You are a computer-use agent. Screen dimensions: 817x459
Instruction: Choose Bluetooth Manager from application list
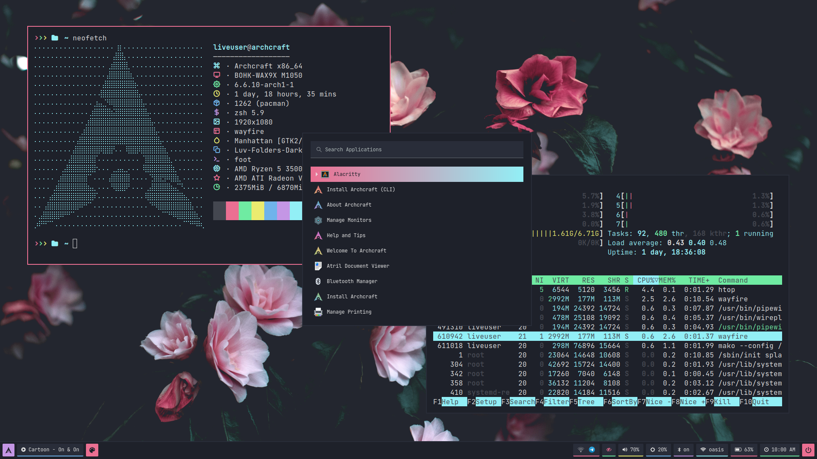[x=351, y=281]
